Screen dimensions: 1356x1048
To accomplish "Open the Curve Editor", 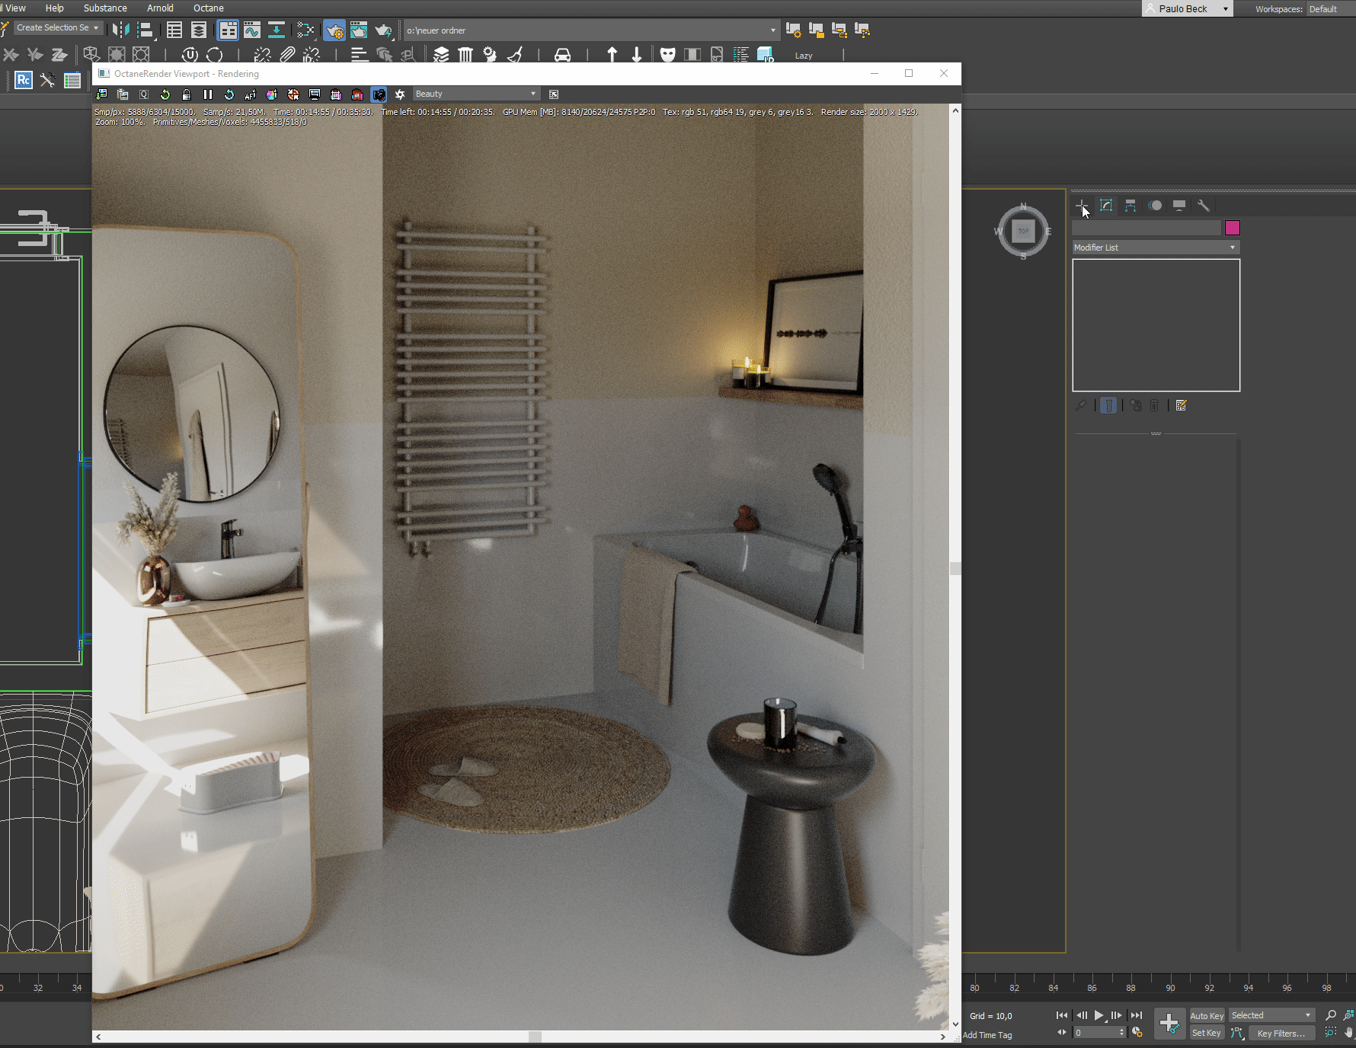I will tap(252, 30).
